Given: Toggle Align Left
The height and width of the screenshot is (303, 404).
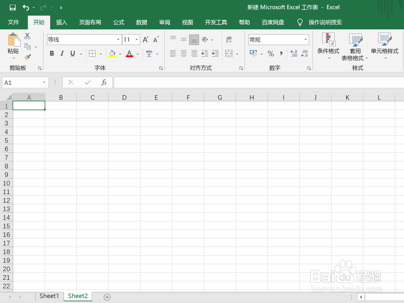Looking at the screenshot, I should coord(173,54).
